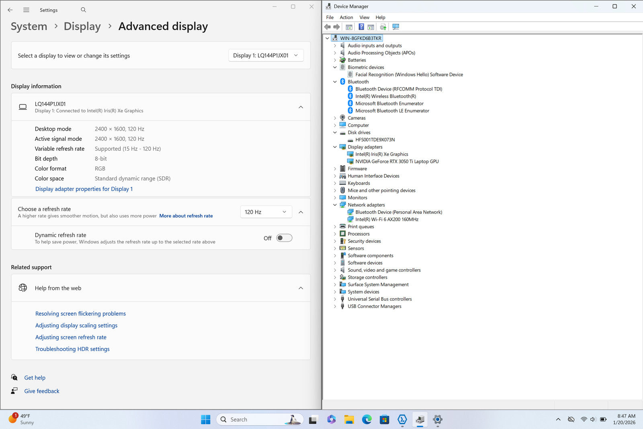
Task: Open Microsoft Edge from the taskbar
Action: coord(367,419)
